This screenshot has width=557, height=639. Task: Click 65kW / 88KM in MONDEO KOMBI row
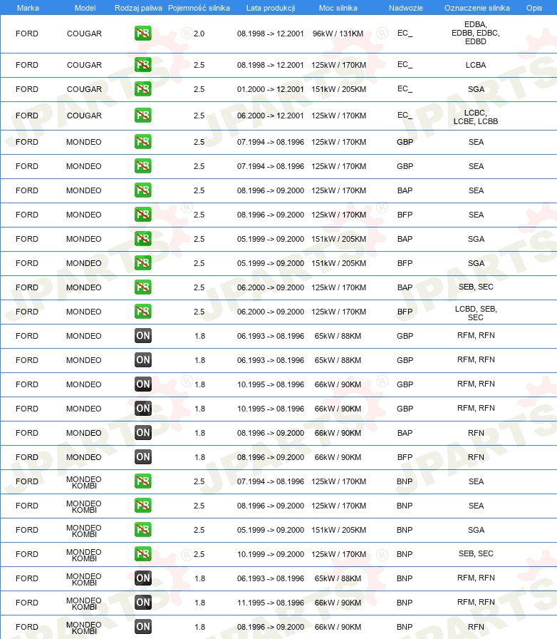click(x=338, y=578)
